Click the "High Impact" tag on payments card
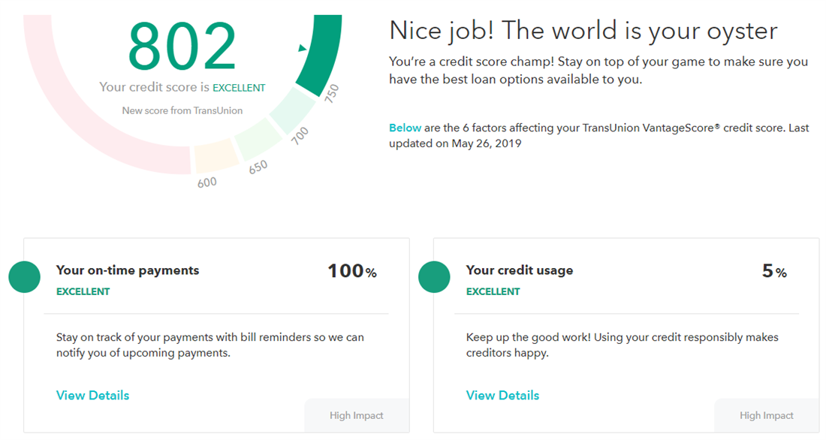The height and width of the screenshot is (440, 826). 357,415
